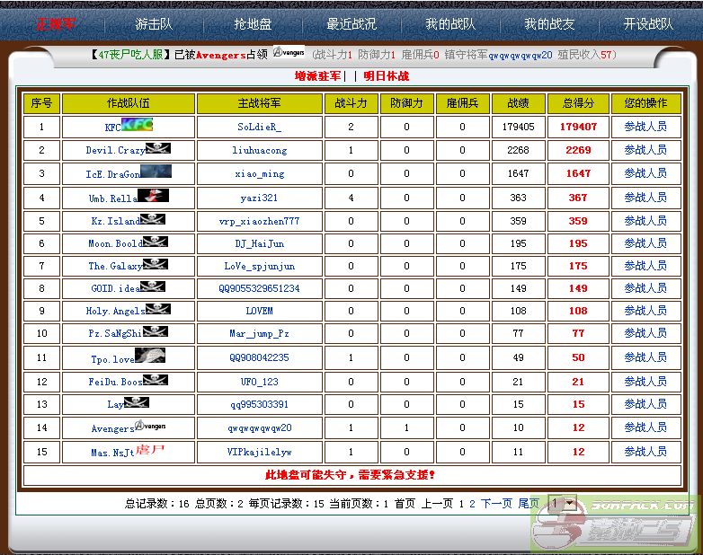Click the 增派驻军 link
The height and width of the screenshot is (555, 703).
[x=318, y=76]
